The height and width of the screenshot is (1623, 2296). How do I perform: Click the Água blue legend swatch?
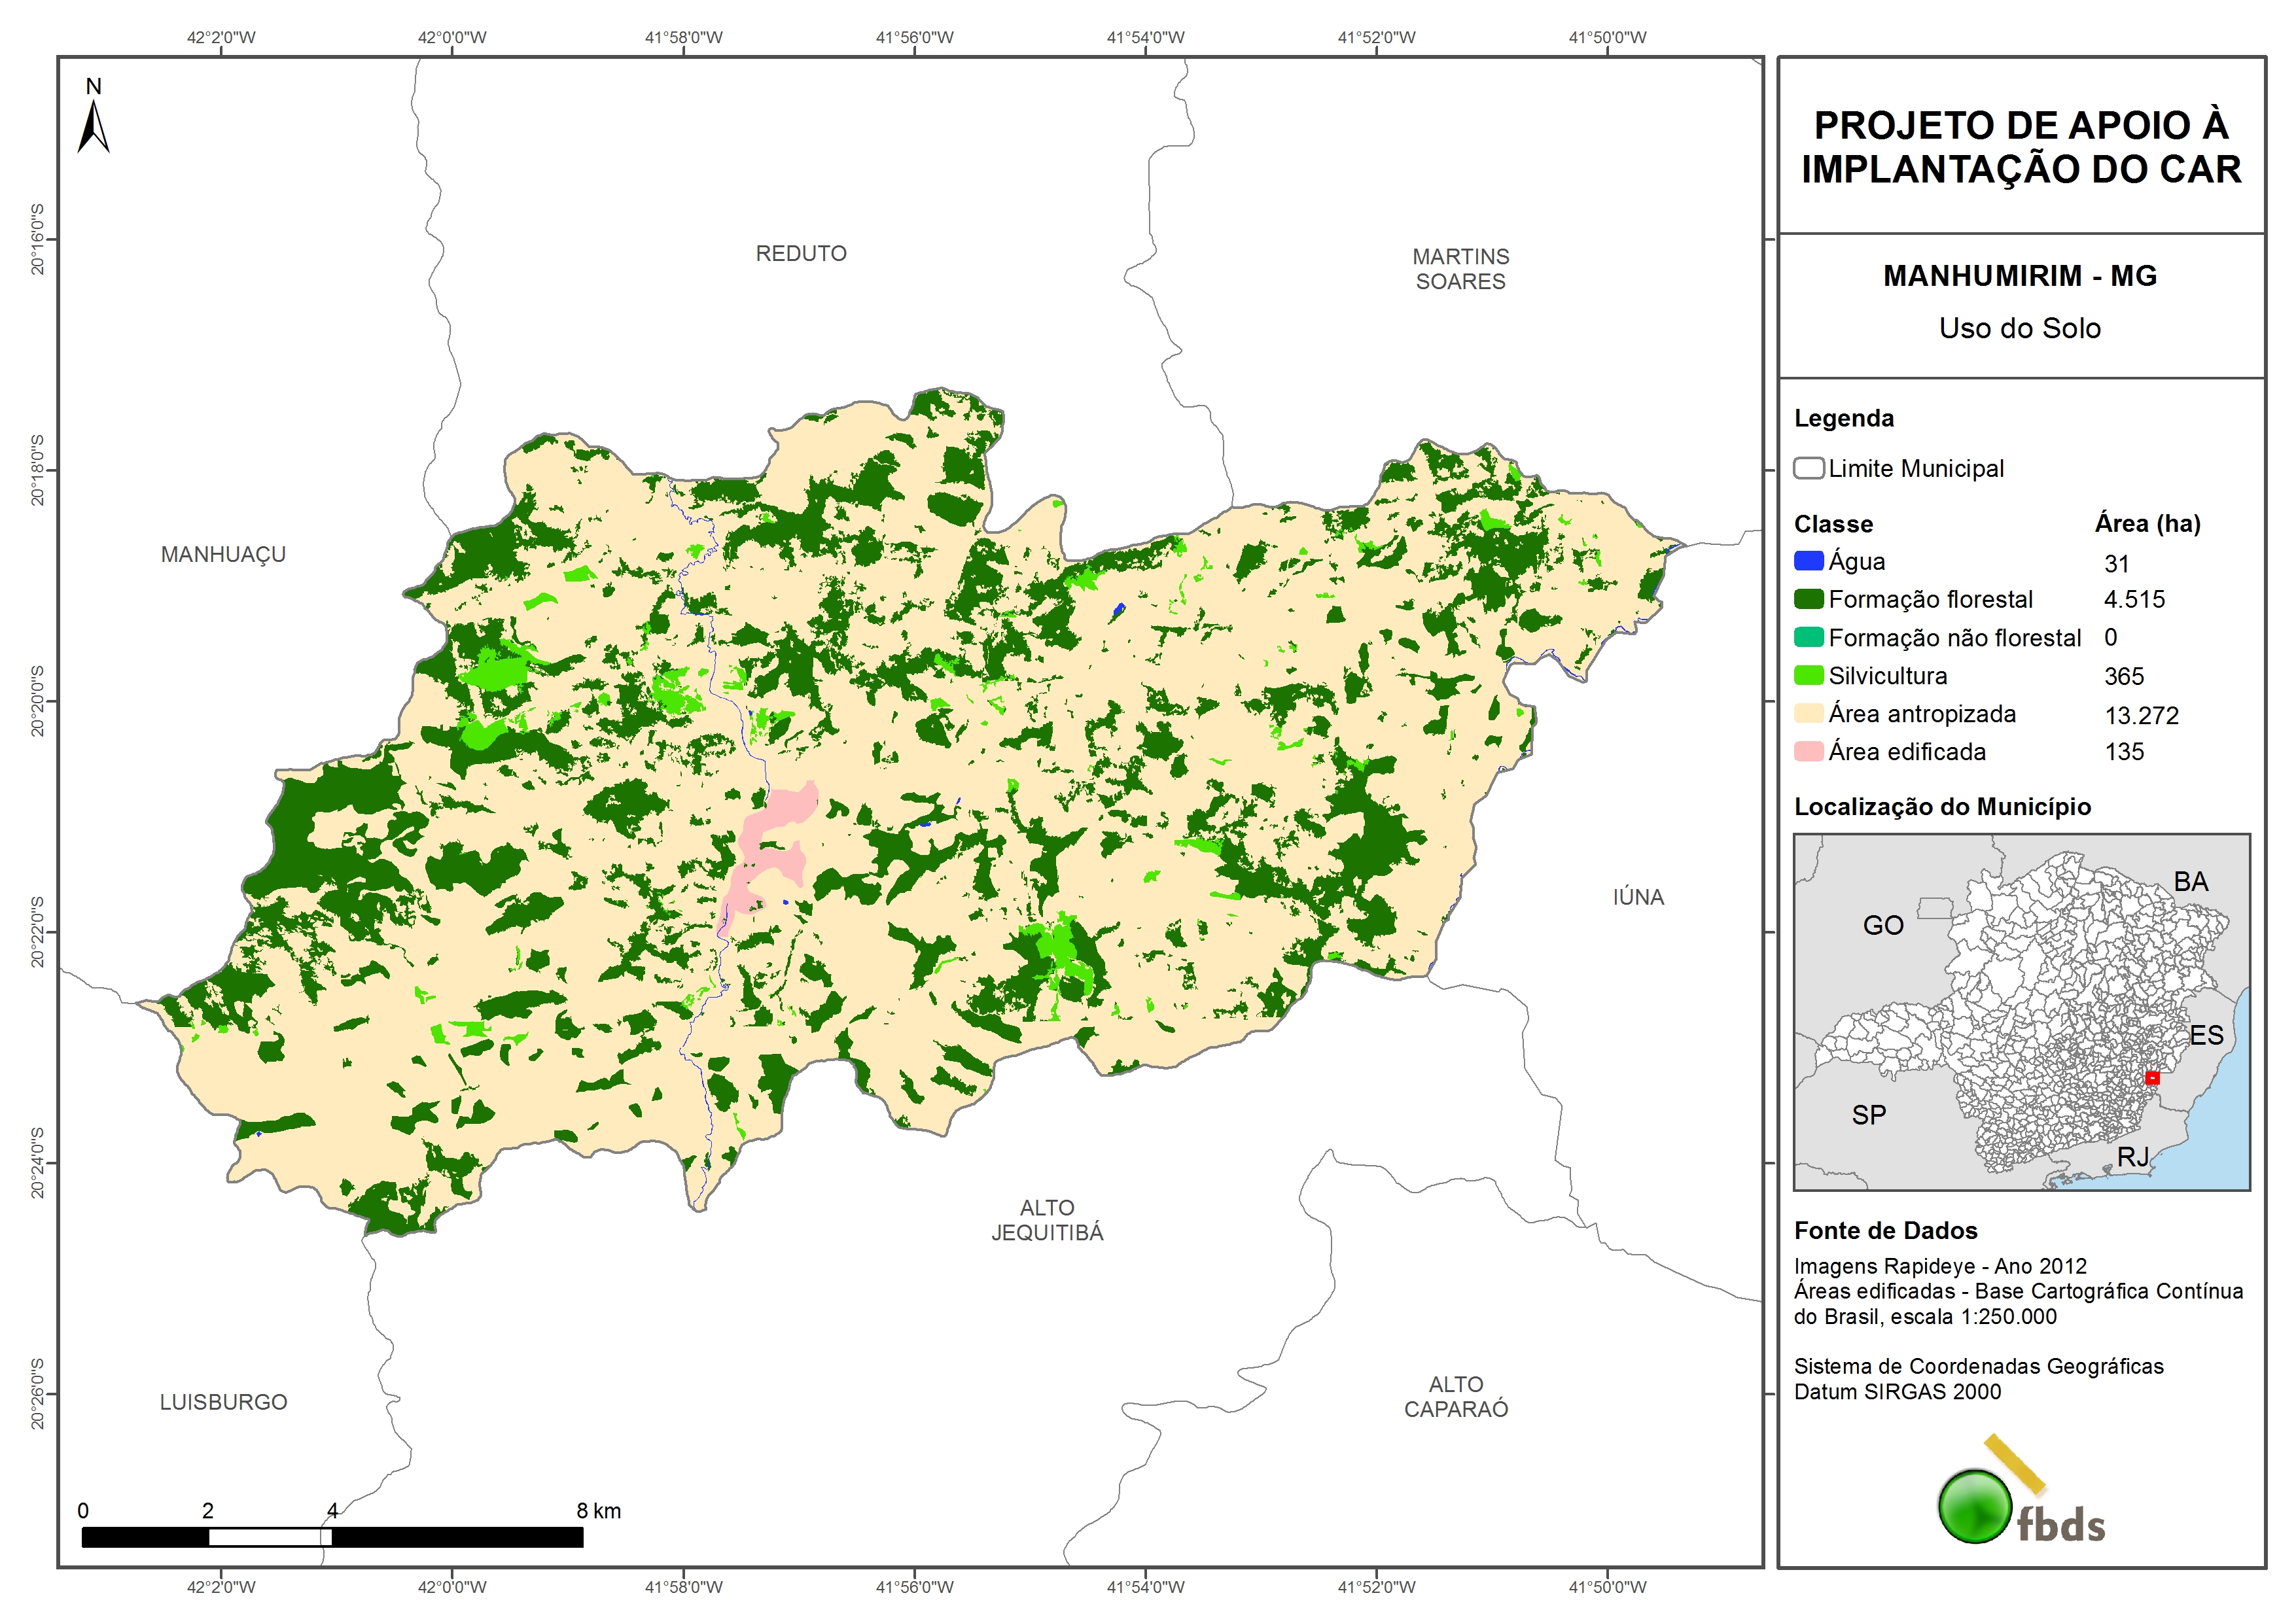pos(1808,561)
